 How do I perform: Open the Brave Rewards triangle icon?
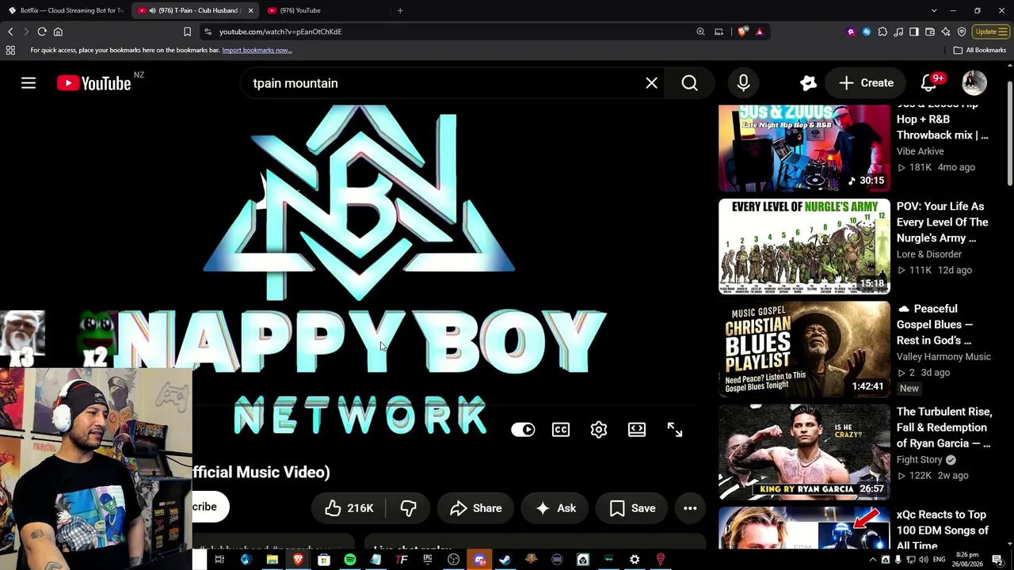(759, 32)
